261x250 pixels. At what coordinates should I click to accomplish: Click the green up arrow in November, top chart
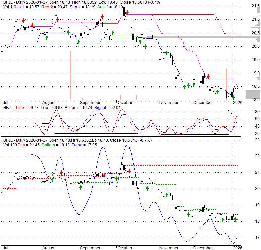[167, 52]
